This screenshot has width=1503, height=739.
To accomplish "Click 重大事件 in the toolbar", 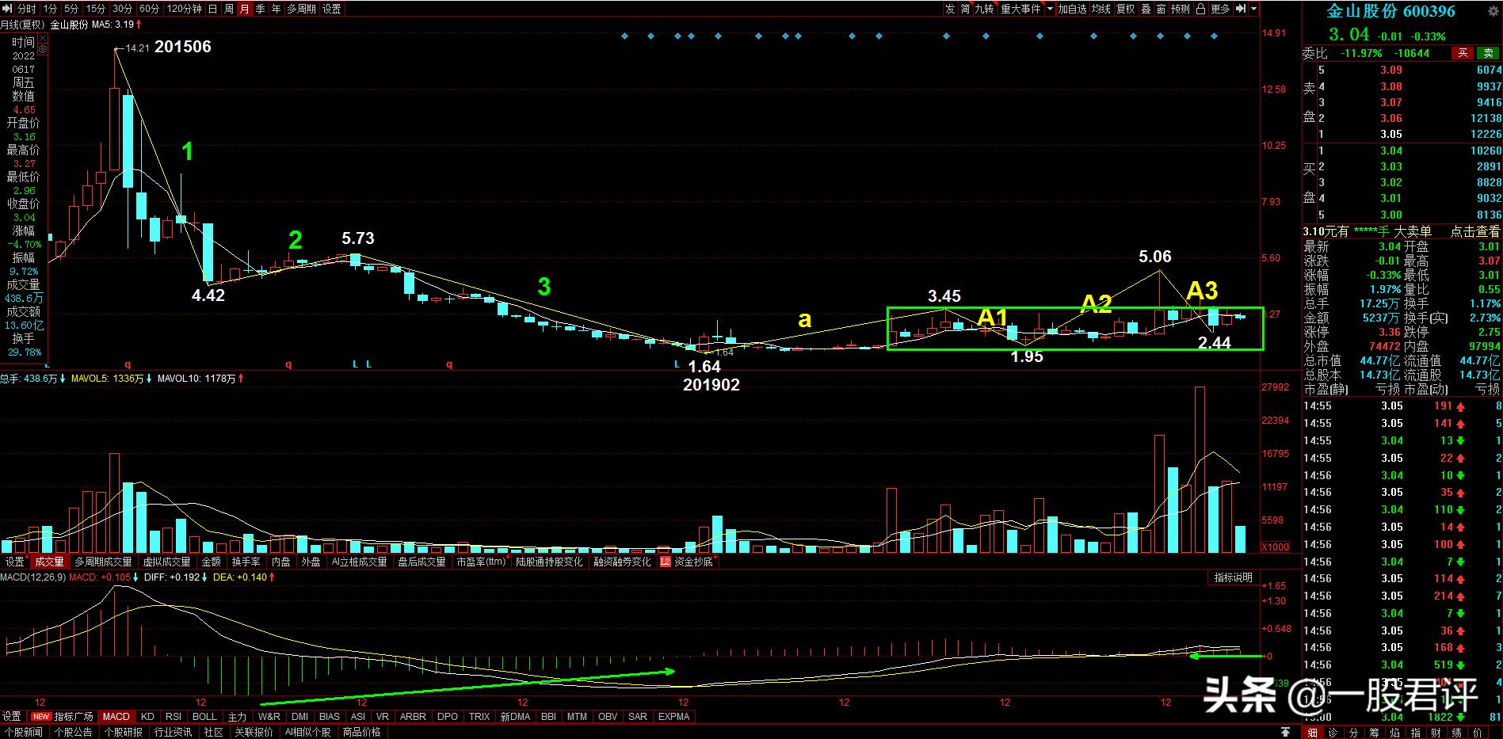I will tap(1021, 9).
